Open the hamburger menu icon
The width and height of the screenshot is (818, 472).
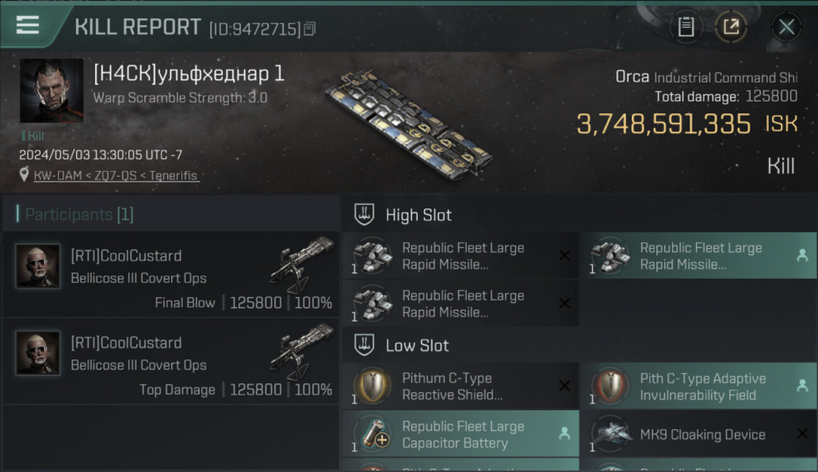click(28, 25)
